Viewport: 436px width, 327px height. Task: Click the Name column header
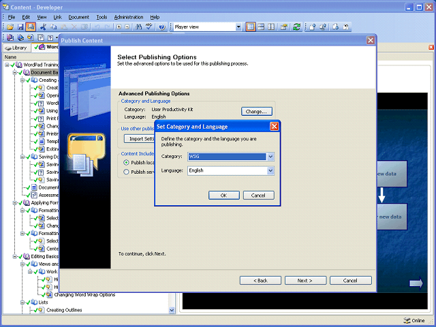11,57
